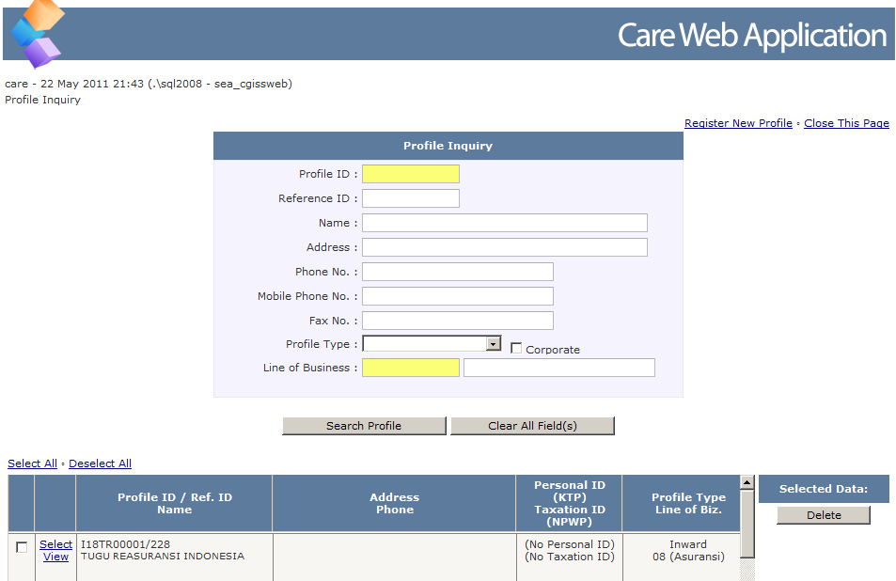Click the Care Web Application cube logo

38,34
